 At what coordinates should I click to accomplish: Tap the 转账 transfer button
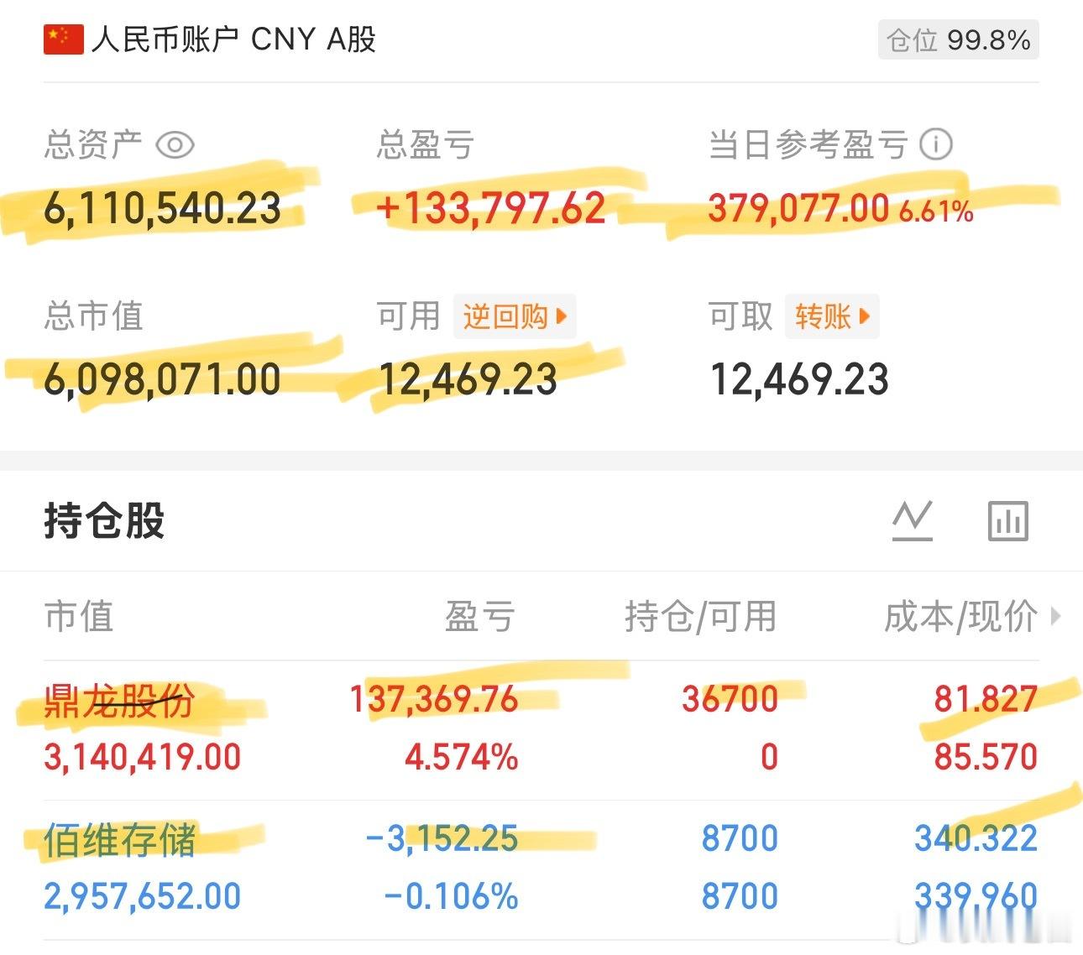point(832,316)
